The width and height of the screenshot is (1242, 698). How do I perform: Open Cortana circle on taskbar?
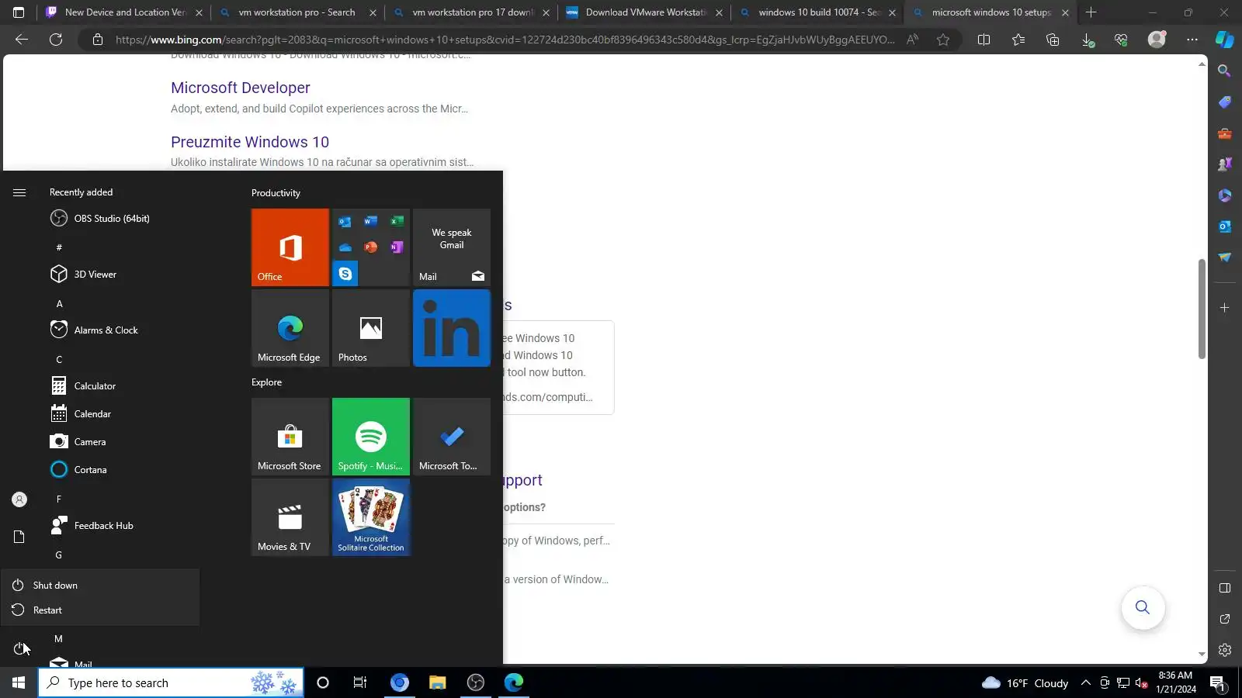[x=323, y=682]
